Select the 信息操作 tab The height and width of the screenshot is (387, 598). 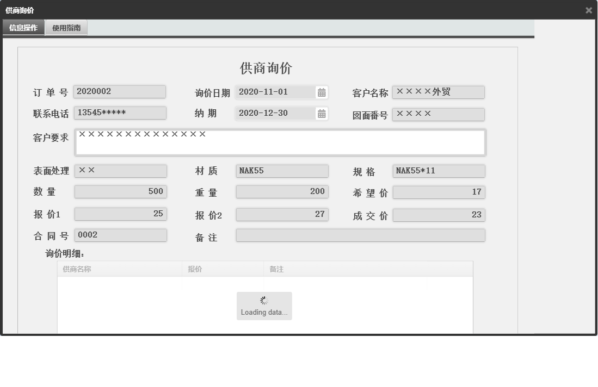(23, 27)
